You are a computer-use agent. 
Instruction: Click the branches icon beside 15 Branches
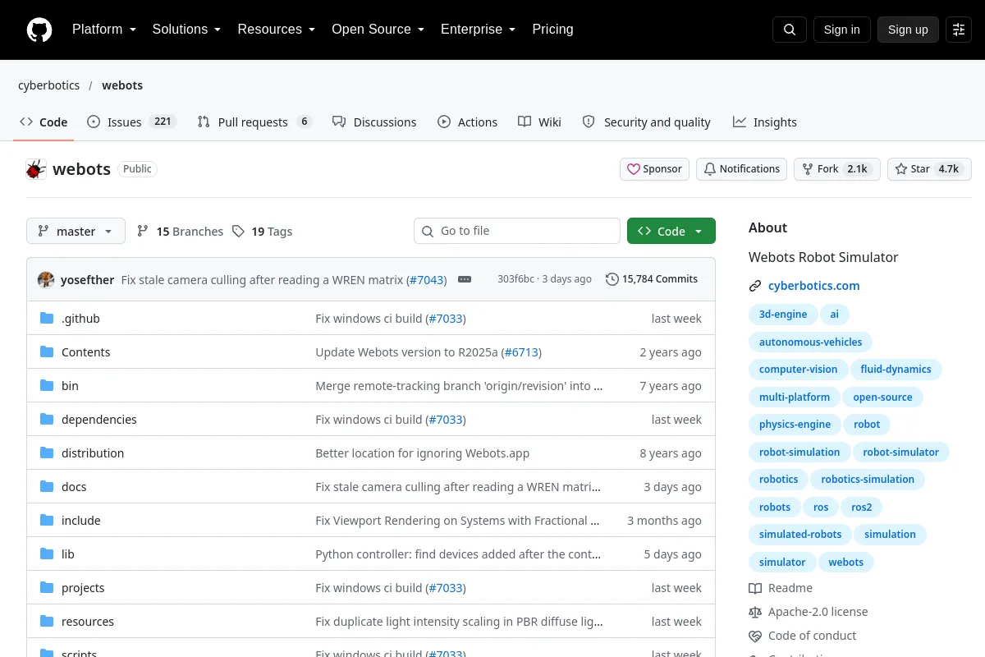143,232
